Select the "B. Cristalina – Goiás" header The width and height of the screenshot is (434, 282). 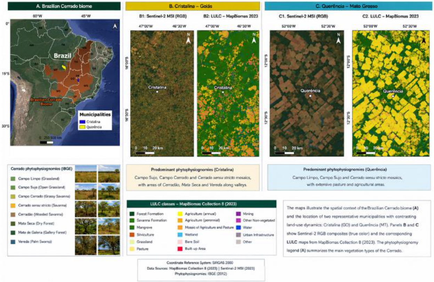coord(193,6)
